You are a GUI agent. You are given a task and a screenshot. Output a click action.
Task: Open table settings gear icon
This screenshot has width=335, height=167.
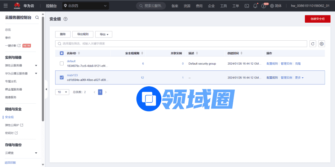[x=322, y=44]
